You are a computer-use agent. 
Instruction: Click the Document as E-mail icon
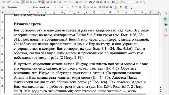18,2
